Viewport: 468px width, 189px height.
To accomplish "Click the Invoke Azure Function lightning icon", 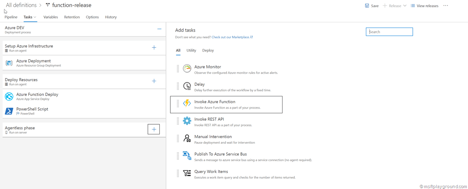I will (x=187, y=104).
